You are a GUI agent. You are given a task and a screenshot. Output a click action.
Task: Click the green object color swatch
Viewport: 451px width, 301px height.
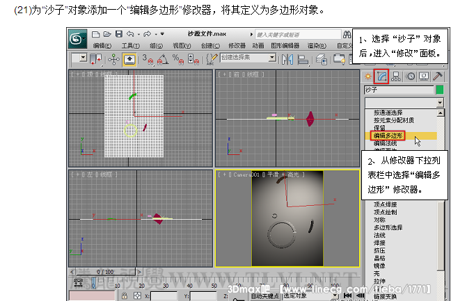click(439, 90)
